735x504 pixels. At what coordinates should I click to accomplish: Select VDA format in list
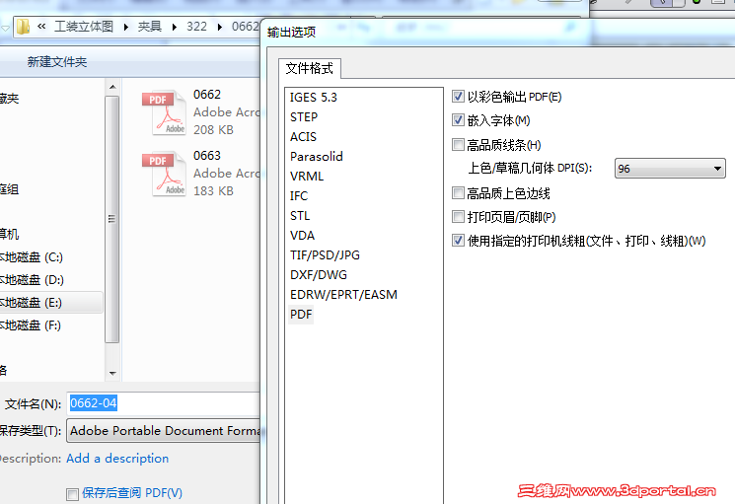pyautogui.click(x=302, y=235)
